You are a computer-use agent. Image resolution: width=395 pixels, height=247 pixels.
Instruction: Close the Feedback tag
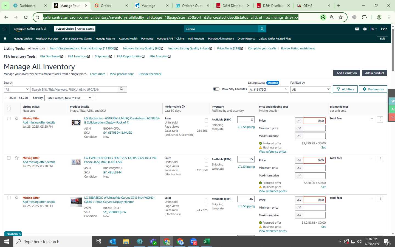click(20, 234)
